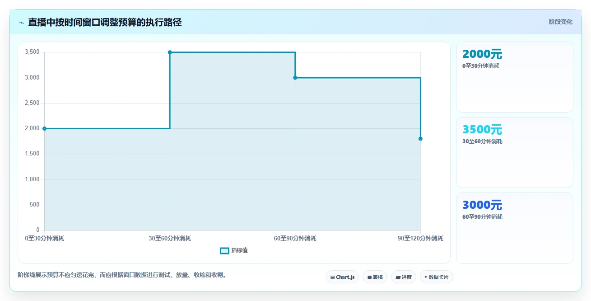Click the 阶段变化 label in header
591x301 pixels.
[561, 22]
